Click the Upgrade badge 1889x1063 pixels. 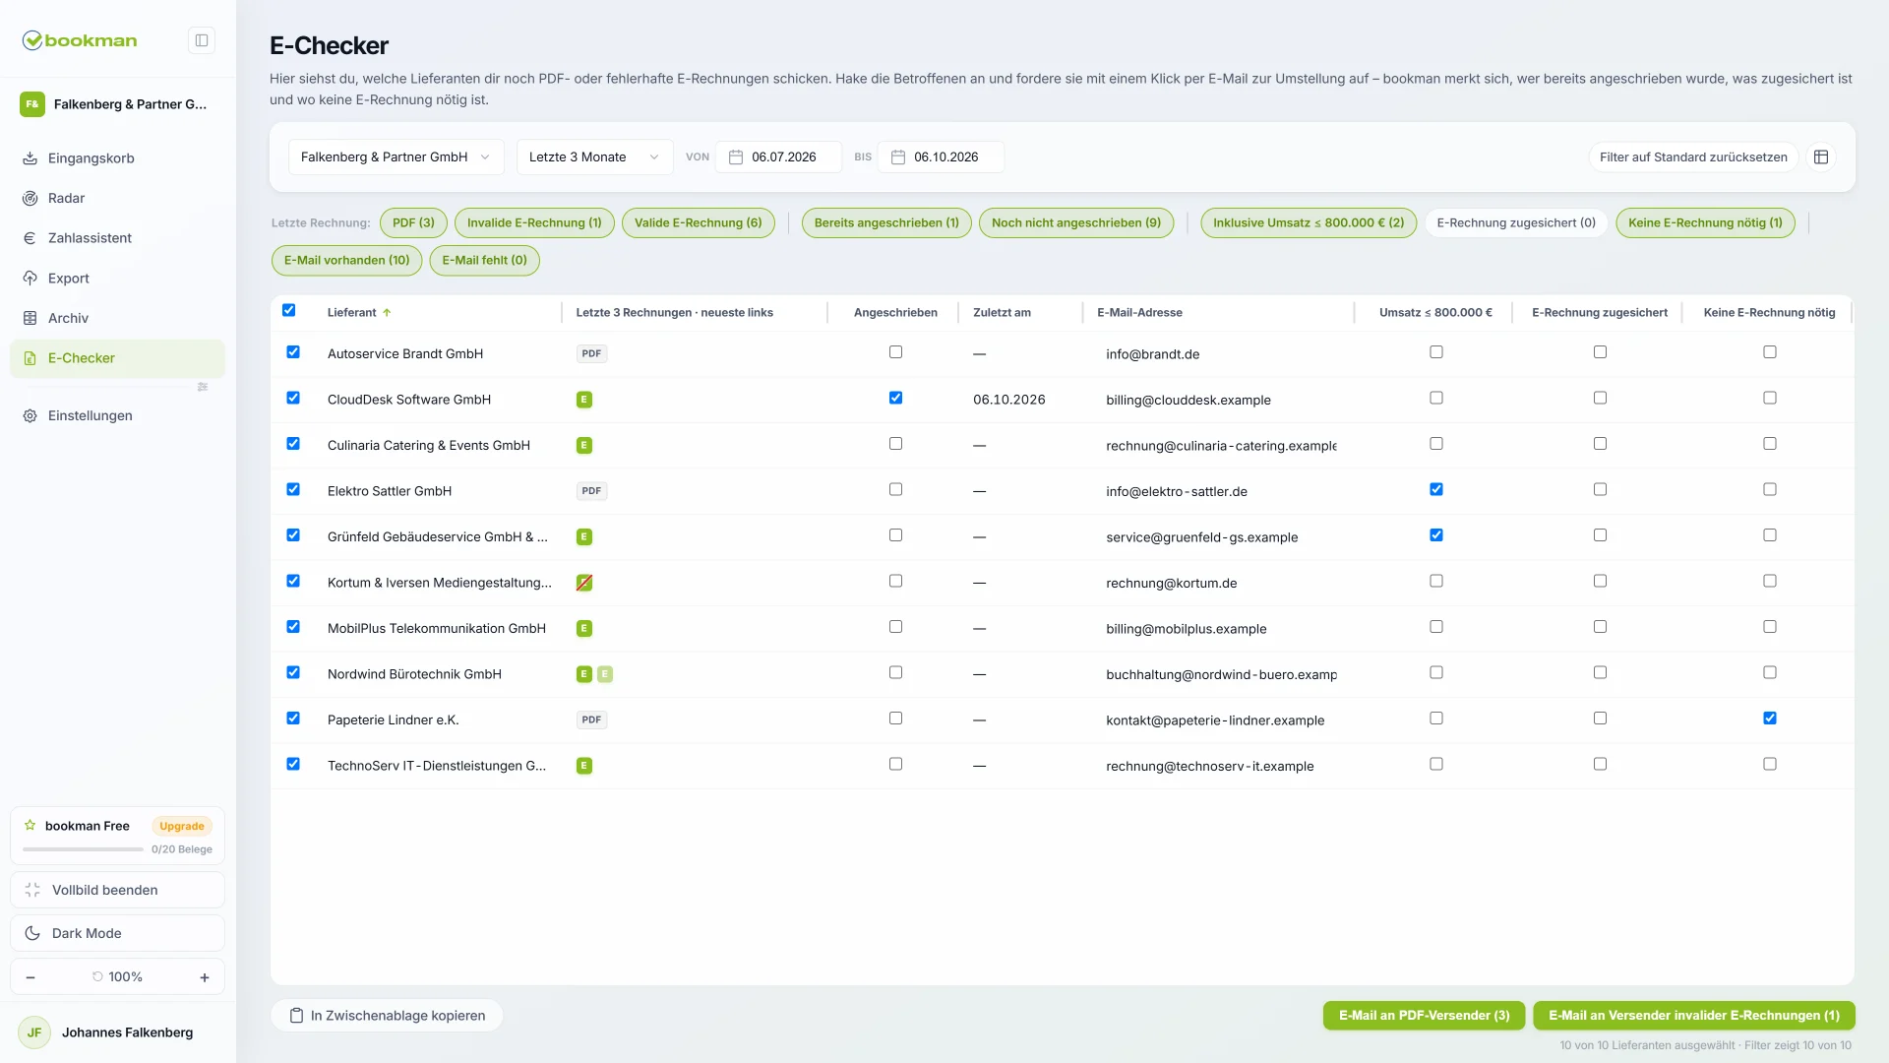tap(182, 827)
